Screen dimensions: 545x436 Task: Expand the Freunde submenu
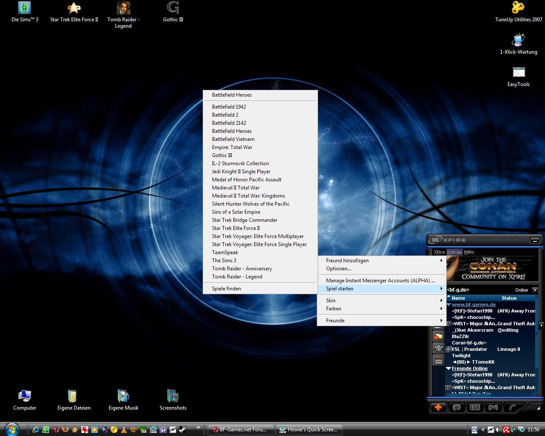click(x=381, y=321)
